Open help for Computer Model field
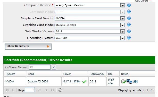 pos(129,12)
